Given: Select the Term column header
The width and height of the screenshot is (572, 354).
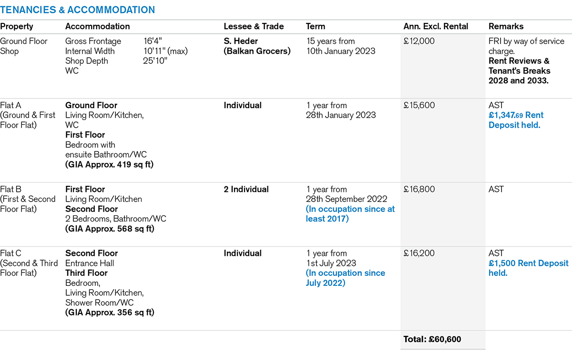Looking at the screenshot, I should click(x=316, y=27).
